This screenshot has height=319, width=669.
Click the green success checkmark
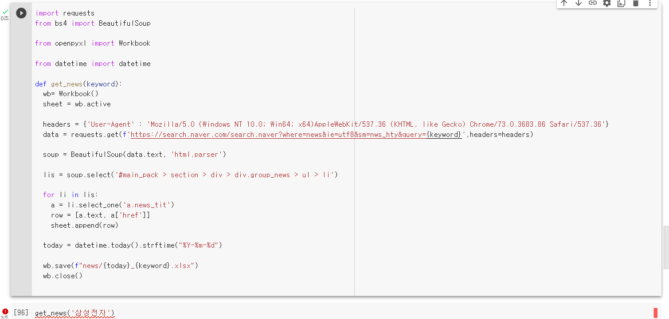5,12
